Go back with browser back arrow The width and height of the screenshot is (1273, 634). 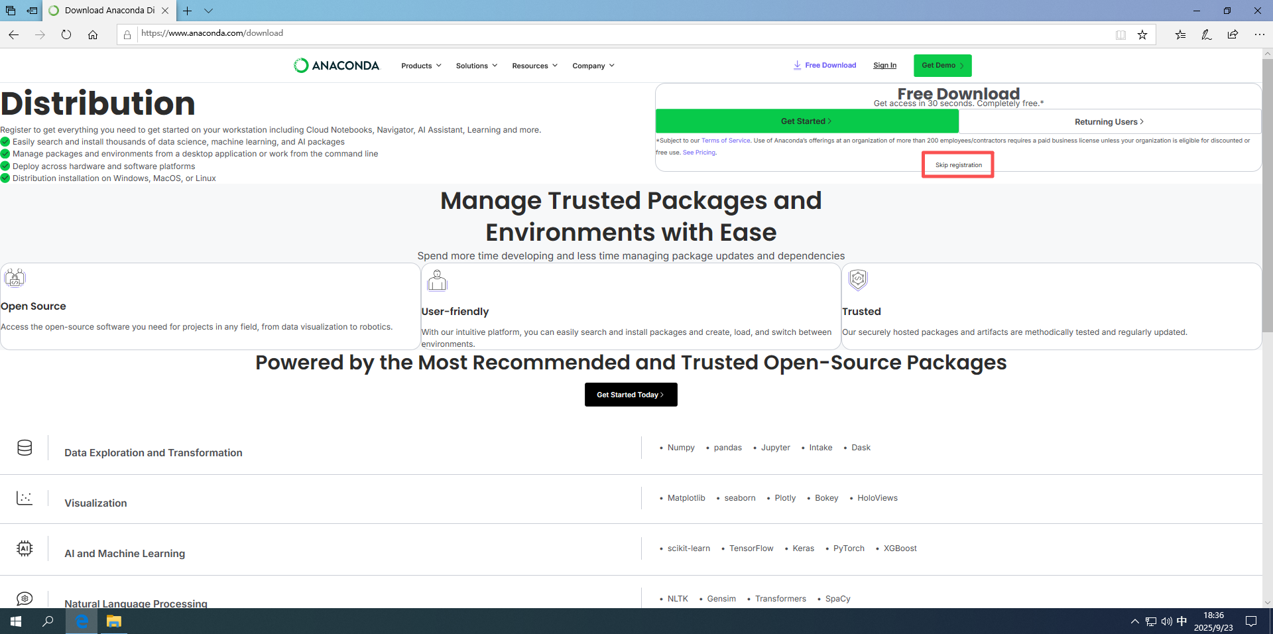pos(13,34)
